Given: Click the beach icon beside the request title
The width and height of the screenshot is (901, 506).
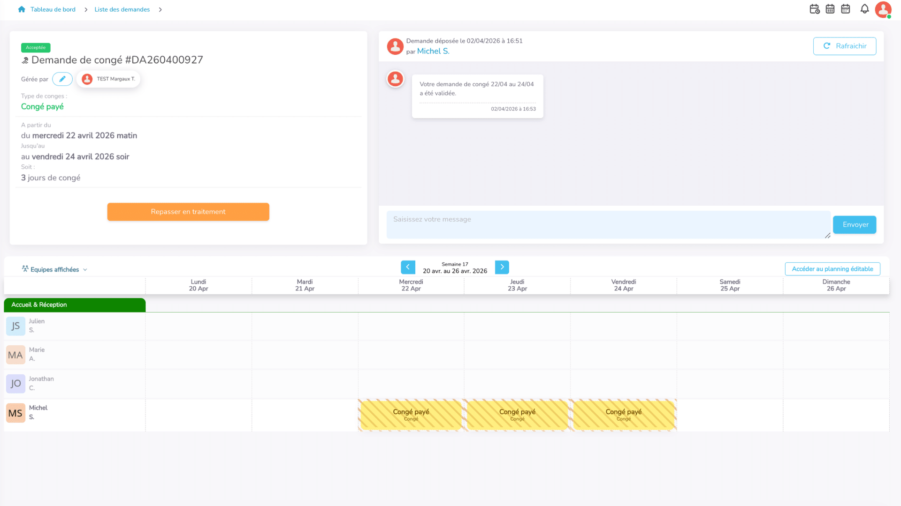Looking at the screenshot, I should [25, 60].
